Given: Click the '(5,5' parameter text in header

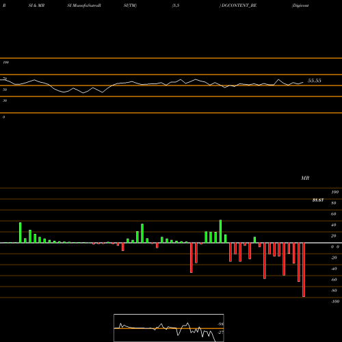Looking at the screenshot, I should point(176,5).
